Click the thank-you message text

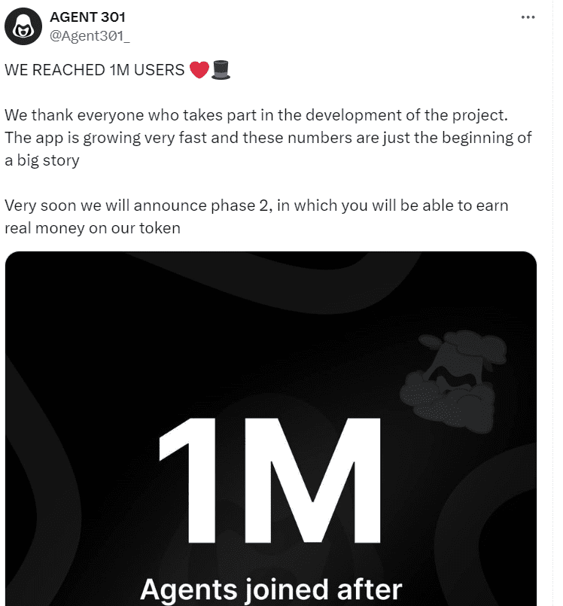tap(269, 137)
